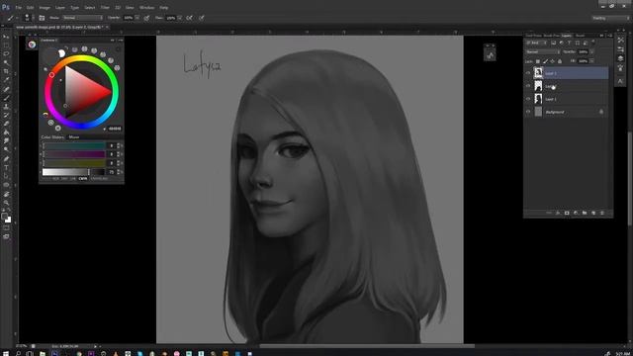Image resolution: width=633 pixels, height=356 pixels.
Task: Open the layer filter Kind dropdown
Action: coord(536,43)
